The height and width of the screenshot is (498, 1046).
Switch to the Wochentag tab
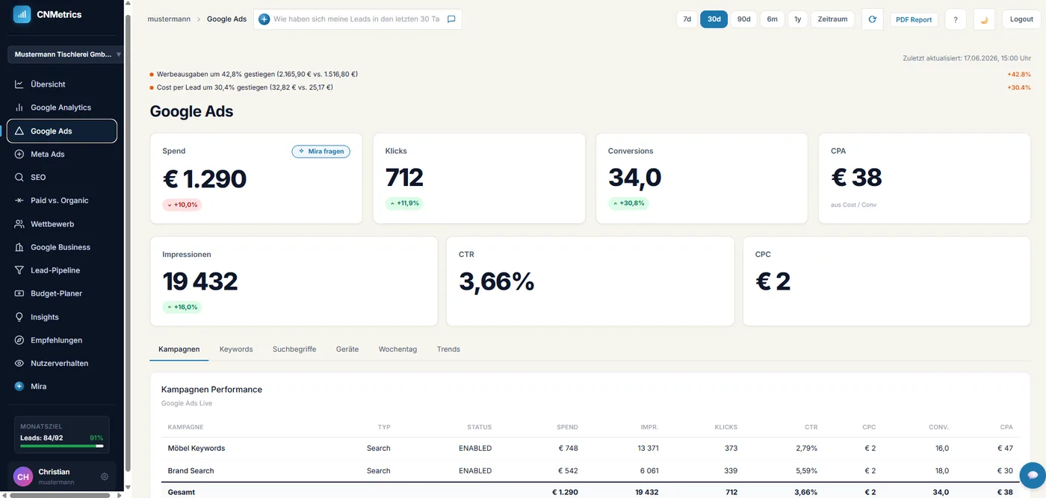pos(397,349)
